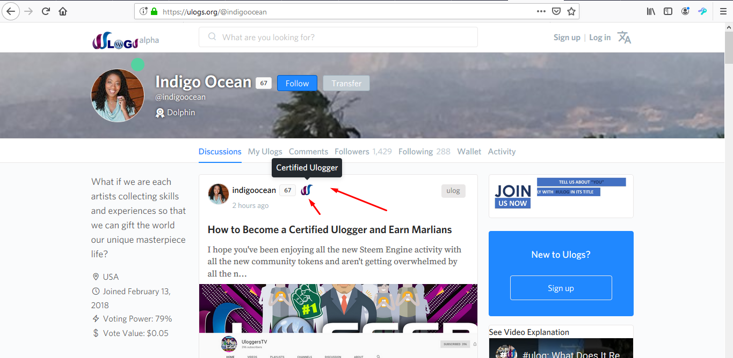733x358 pixels.
Task: Click the page vertical scrollbar
Action: click(x=729, y=190)
